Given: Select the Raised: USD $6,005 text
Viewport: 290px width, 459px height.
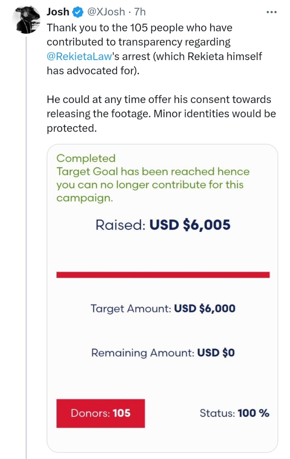Looking at the screenshot, I should (163, 225).
